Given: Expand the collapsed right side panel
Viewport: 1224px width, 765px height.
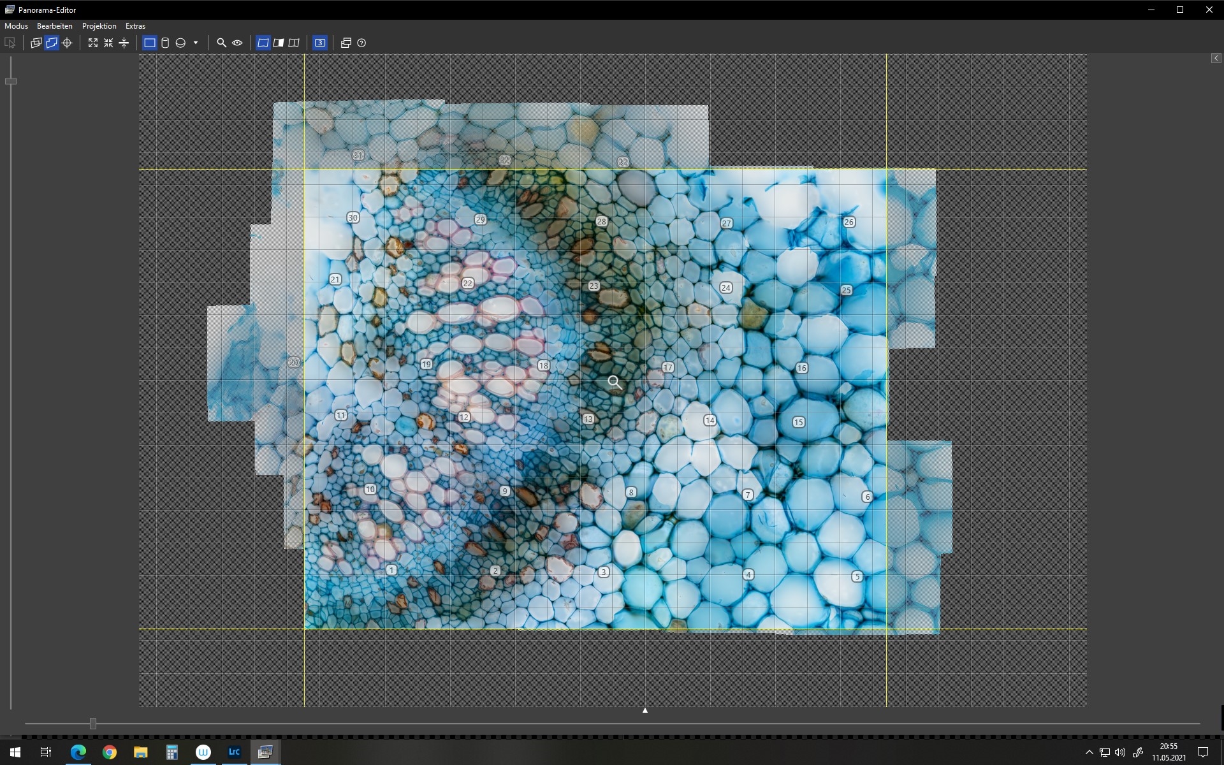Looking at the screenshot, I should (1216, 58).
